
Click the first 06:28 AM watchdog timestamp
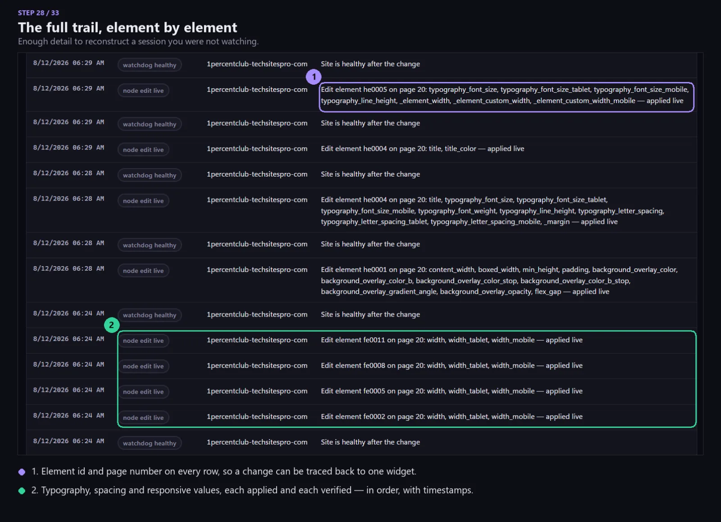click(x=68, y=173)
